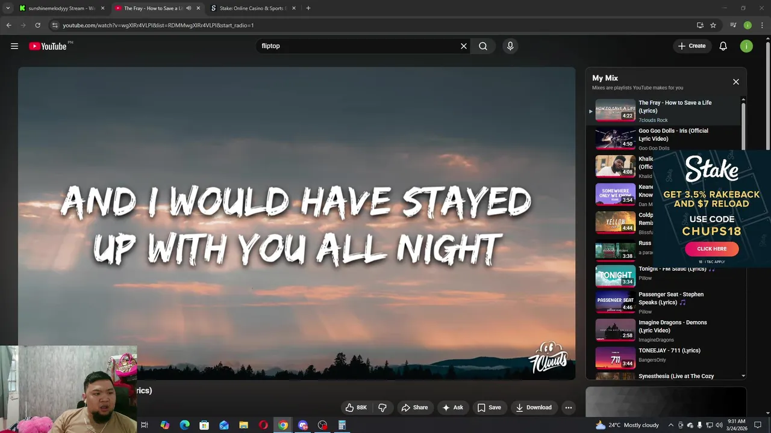Show hidden system tray icons chevron
Screen dimensions: 771x433
[x=671, y=425]
